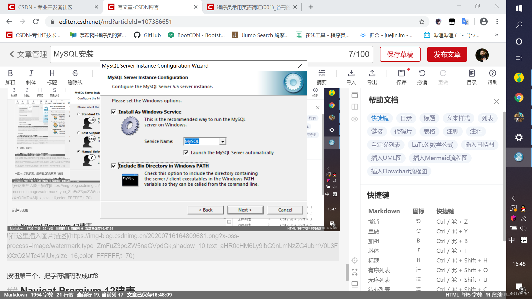Toggle Install As Windows Service checkbox
The height and width of the screenshot is (299, 532).
pyautogui.click(x=114, y=112)
